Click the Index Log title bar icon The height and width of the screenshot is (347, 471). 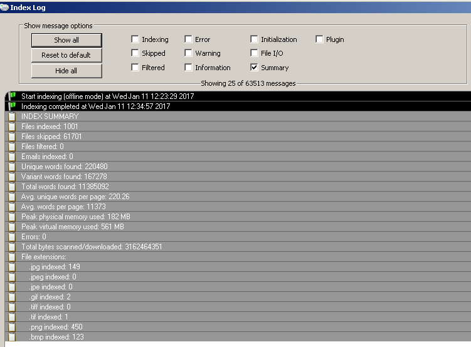point(5,8)
